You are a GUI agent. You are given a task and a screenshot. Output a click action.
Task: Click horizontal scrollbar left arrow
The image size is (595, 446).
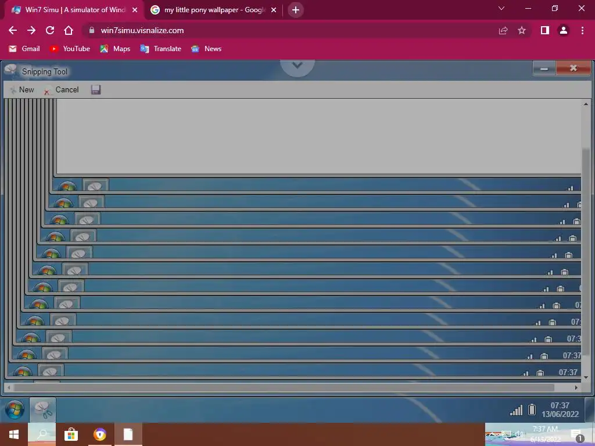click(x=9, y=387)
